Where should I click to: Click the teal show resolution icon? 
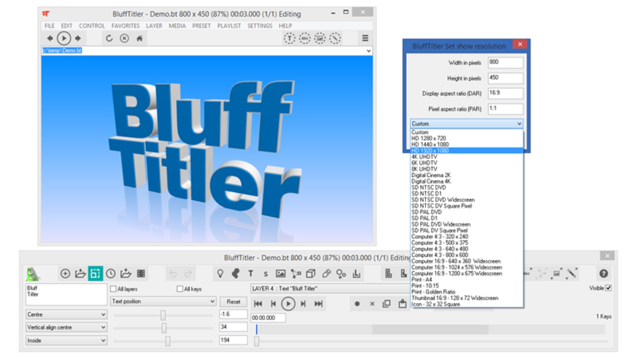click(95, 273)
